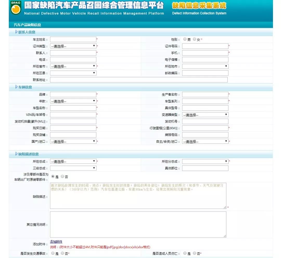Click the 缺陷描述 text area

pos(138,196)
